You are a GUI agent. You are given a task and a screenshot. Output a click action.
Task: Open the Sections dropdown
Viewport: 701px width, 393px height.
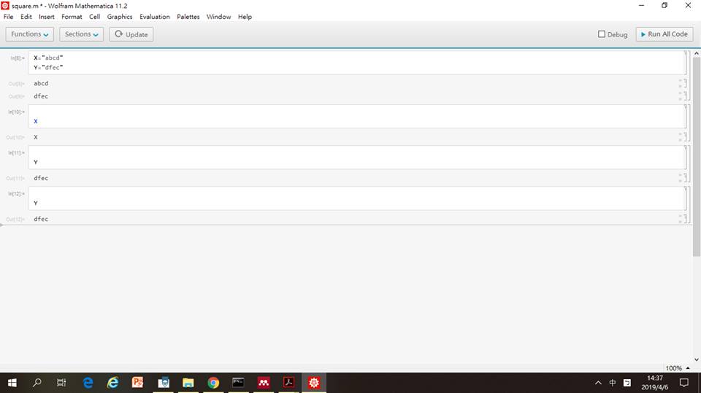pyautogui.click(x=81, y=34)
